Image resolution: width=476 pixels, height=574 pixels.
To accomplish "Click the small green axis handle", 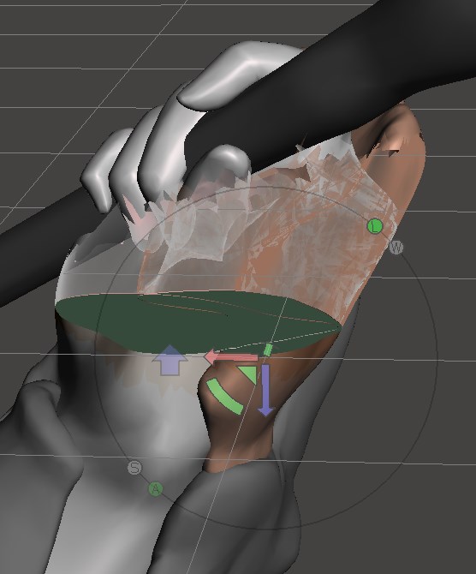I will point(268,350).
